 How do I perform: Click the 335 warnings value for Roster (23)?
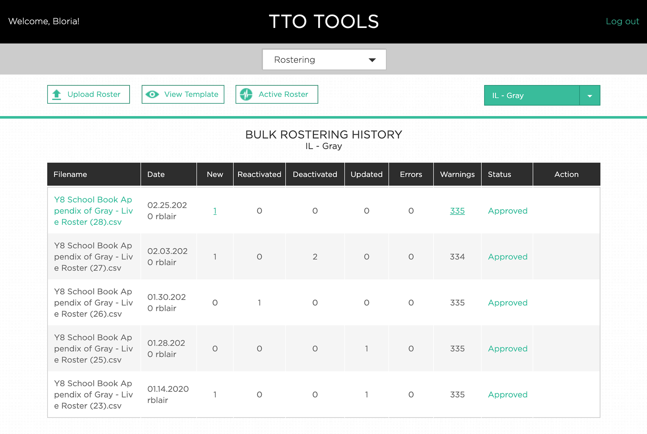(457, 395)
